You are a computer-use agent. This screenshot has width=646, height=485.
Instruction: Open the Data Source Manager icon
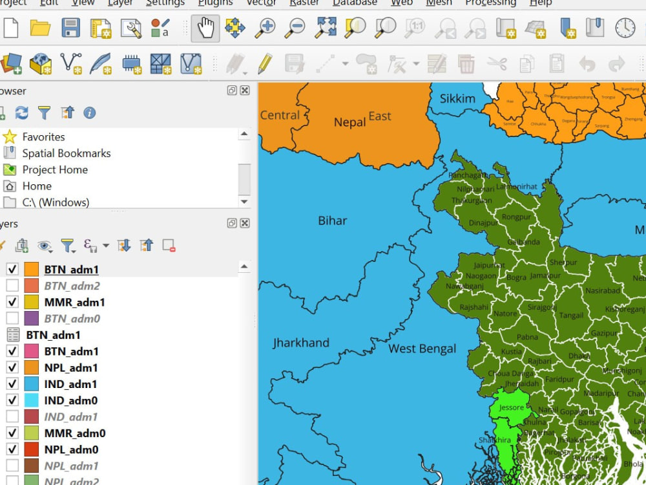coord(11,64)
